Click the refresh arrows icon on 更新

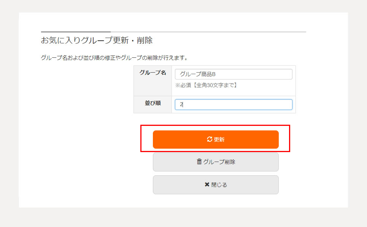click(210, 139)
